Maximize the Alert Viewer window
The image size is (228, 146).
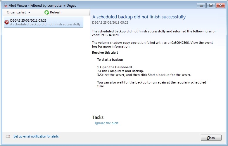[x=210, y=5]
